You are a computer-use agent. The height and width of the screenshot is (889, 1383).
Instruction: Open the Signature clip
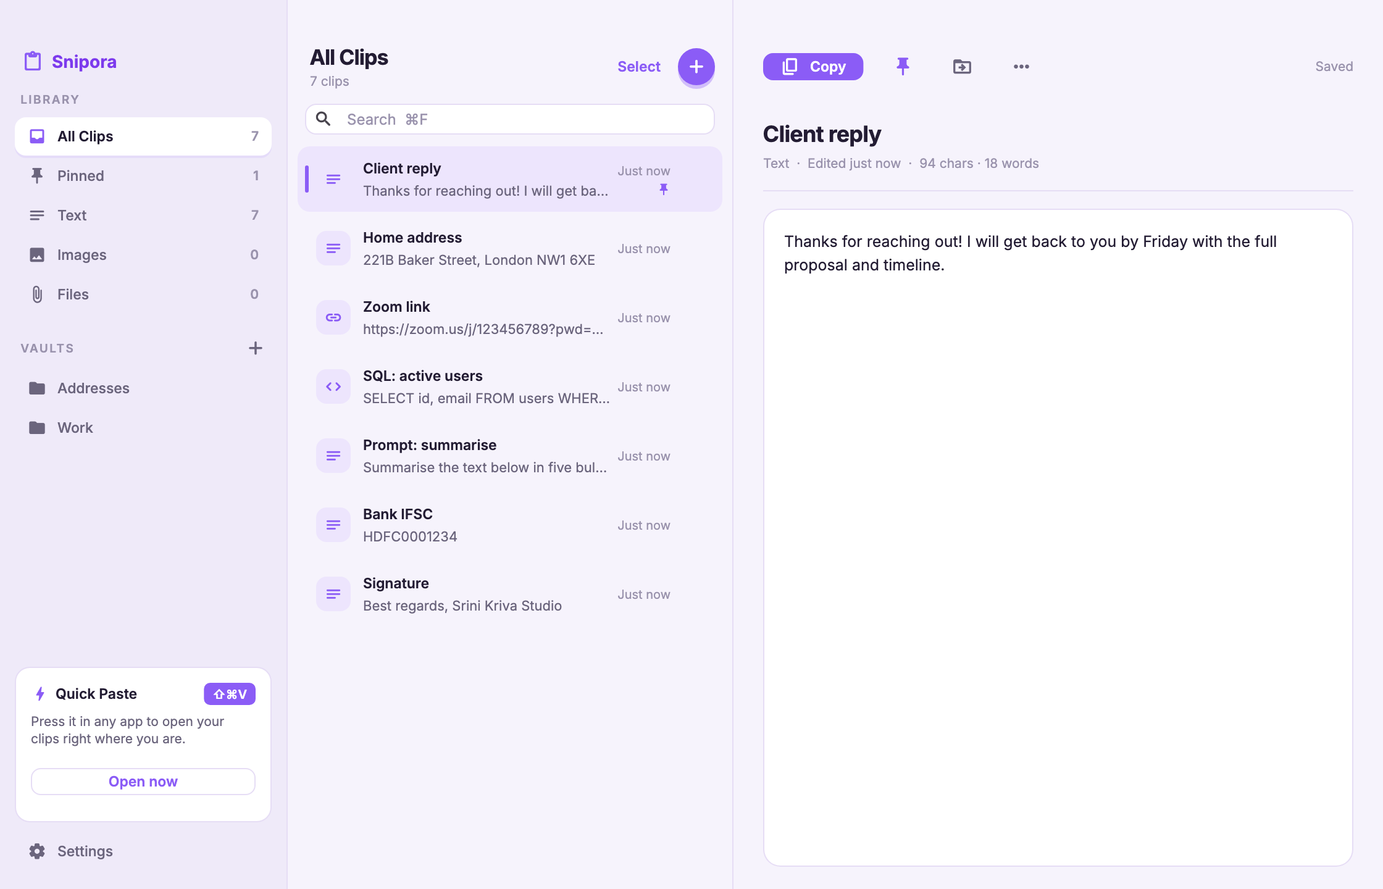[x=510, y=594]
